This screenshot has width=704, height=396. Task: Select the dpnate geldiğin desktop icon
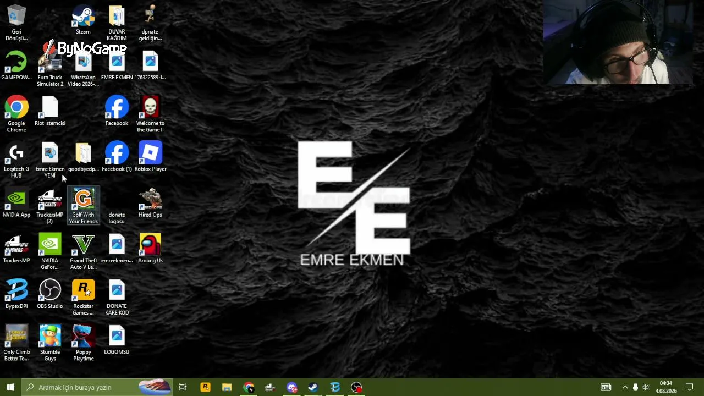[x=150, y=23]
